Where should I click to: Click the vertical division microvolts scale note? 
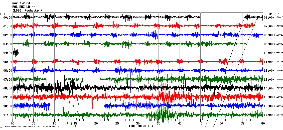click(x=32, y=127)
